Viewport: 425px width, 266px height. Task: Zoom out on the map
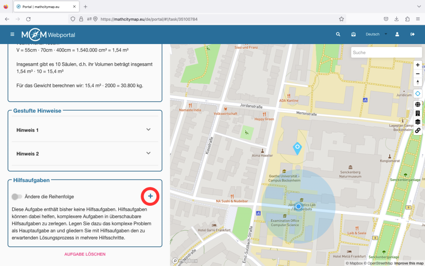[418, 74]
